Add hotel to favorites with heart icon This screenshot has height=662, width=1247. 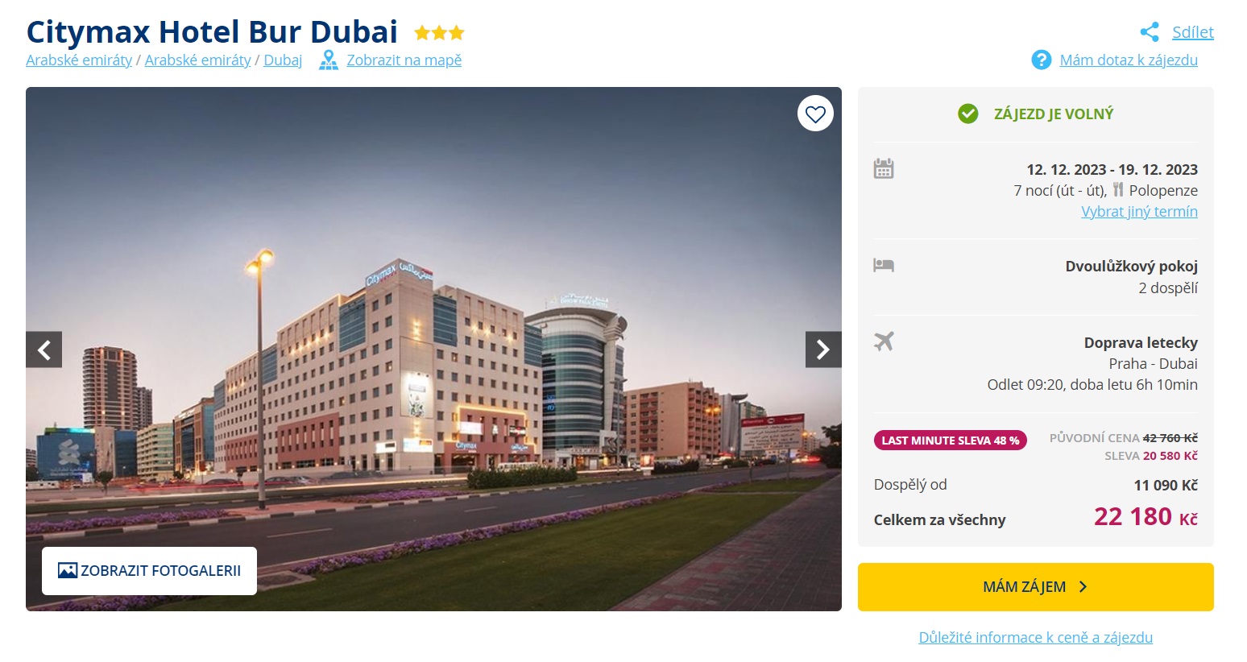tap(815, 114)
